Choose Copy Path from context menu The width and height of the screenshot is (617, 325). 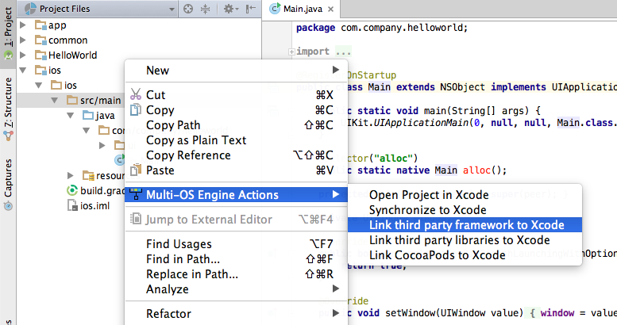coord(236,125)
